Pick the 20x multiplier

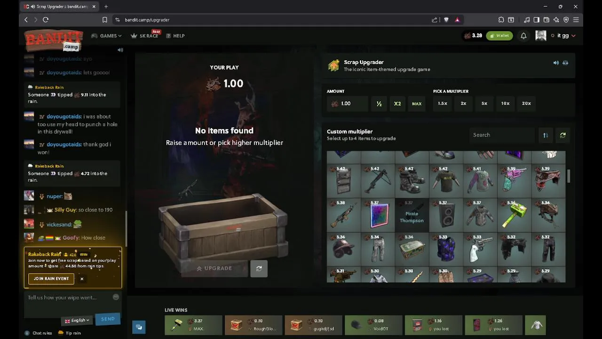click(526, 104)
